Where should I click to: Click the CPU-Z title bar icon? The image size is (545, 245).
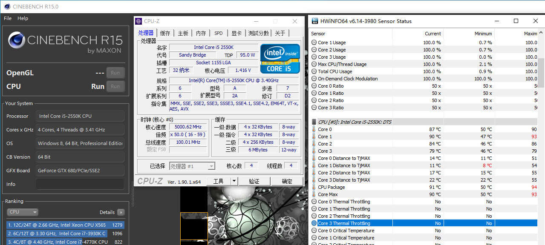tap(138, 21)
